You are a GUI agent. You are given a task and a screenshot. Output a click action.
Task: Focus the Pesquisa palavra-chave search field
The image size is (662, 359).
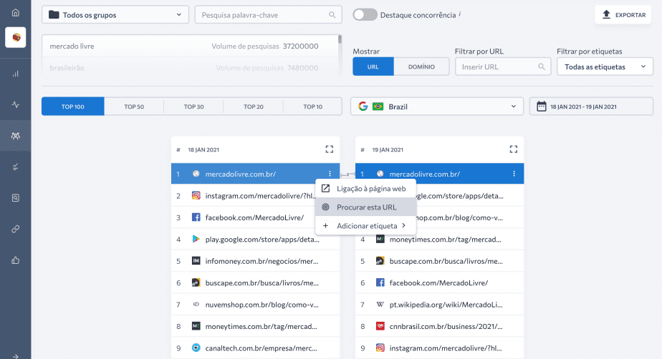268,15
